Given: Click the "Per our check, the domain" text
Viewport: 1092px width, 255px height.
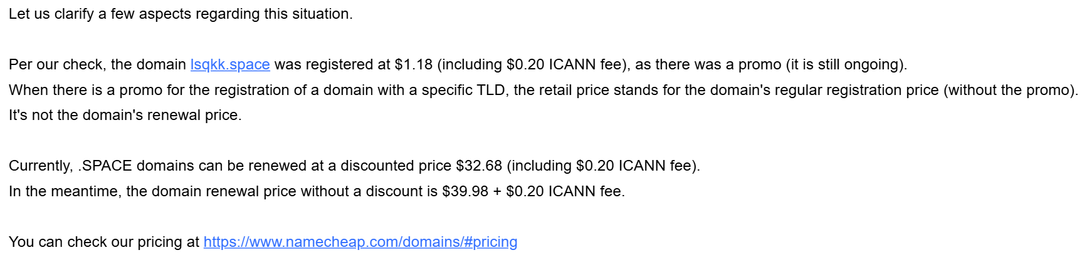Looking at the screenshot, I should pos(97,65).
